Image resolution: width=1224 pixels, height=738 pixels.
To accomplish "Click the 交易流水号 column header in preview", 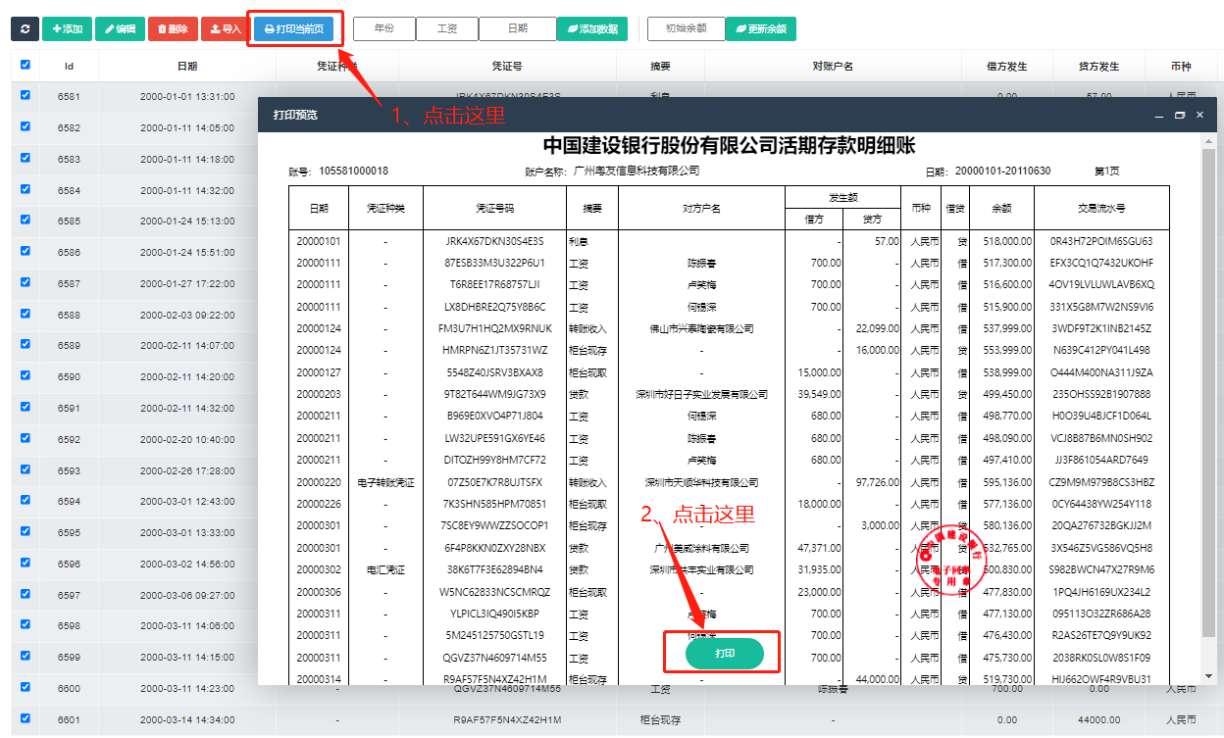I will pos(1101,209).
